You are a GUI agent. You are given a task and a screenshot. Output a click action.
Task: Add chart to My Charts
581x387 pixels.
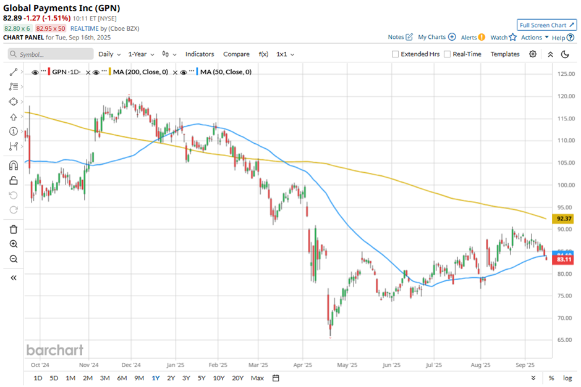[437, 37]
